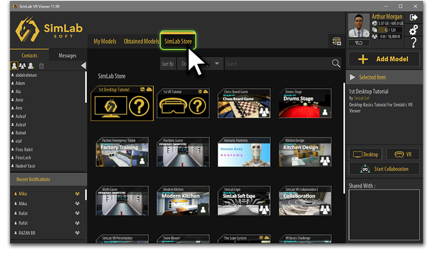Click the delete contact trash icon
The image size is (433, 254).
pos(41,66)
